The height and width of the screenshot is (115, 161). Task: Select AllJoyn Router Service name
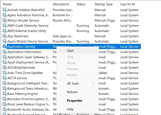tap(23, 20)
